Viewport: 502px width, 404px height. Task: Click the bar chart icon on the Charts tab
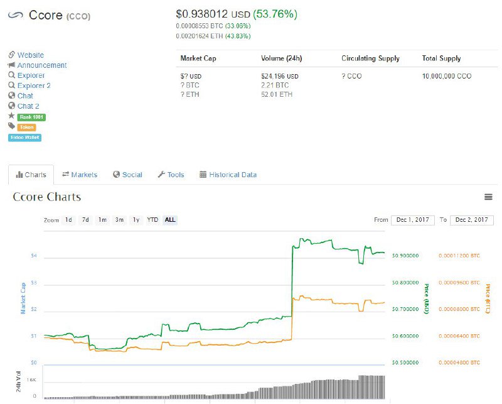coord(19,175)
